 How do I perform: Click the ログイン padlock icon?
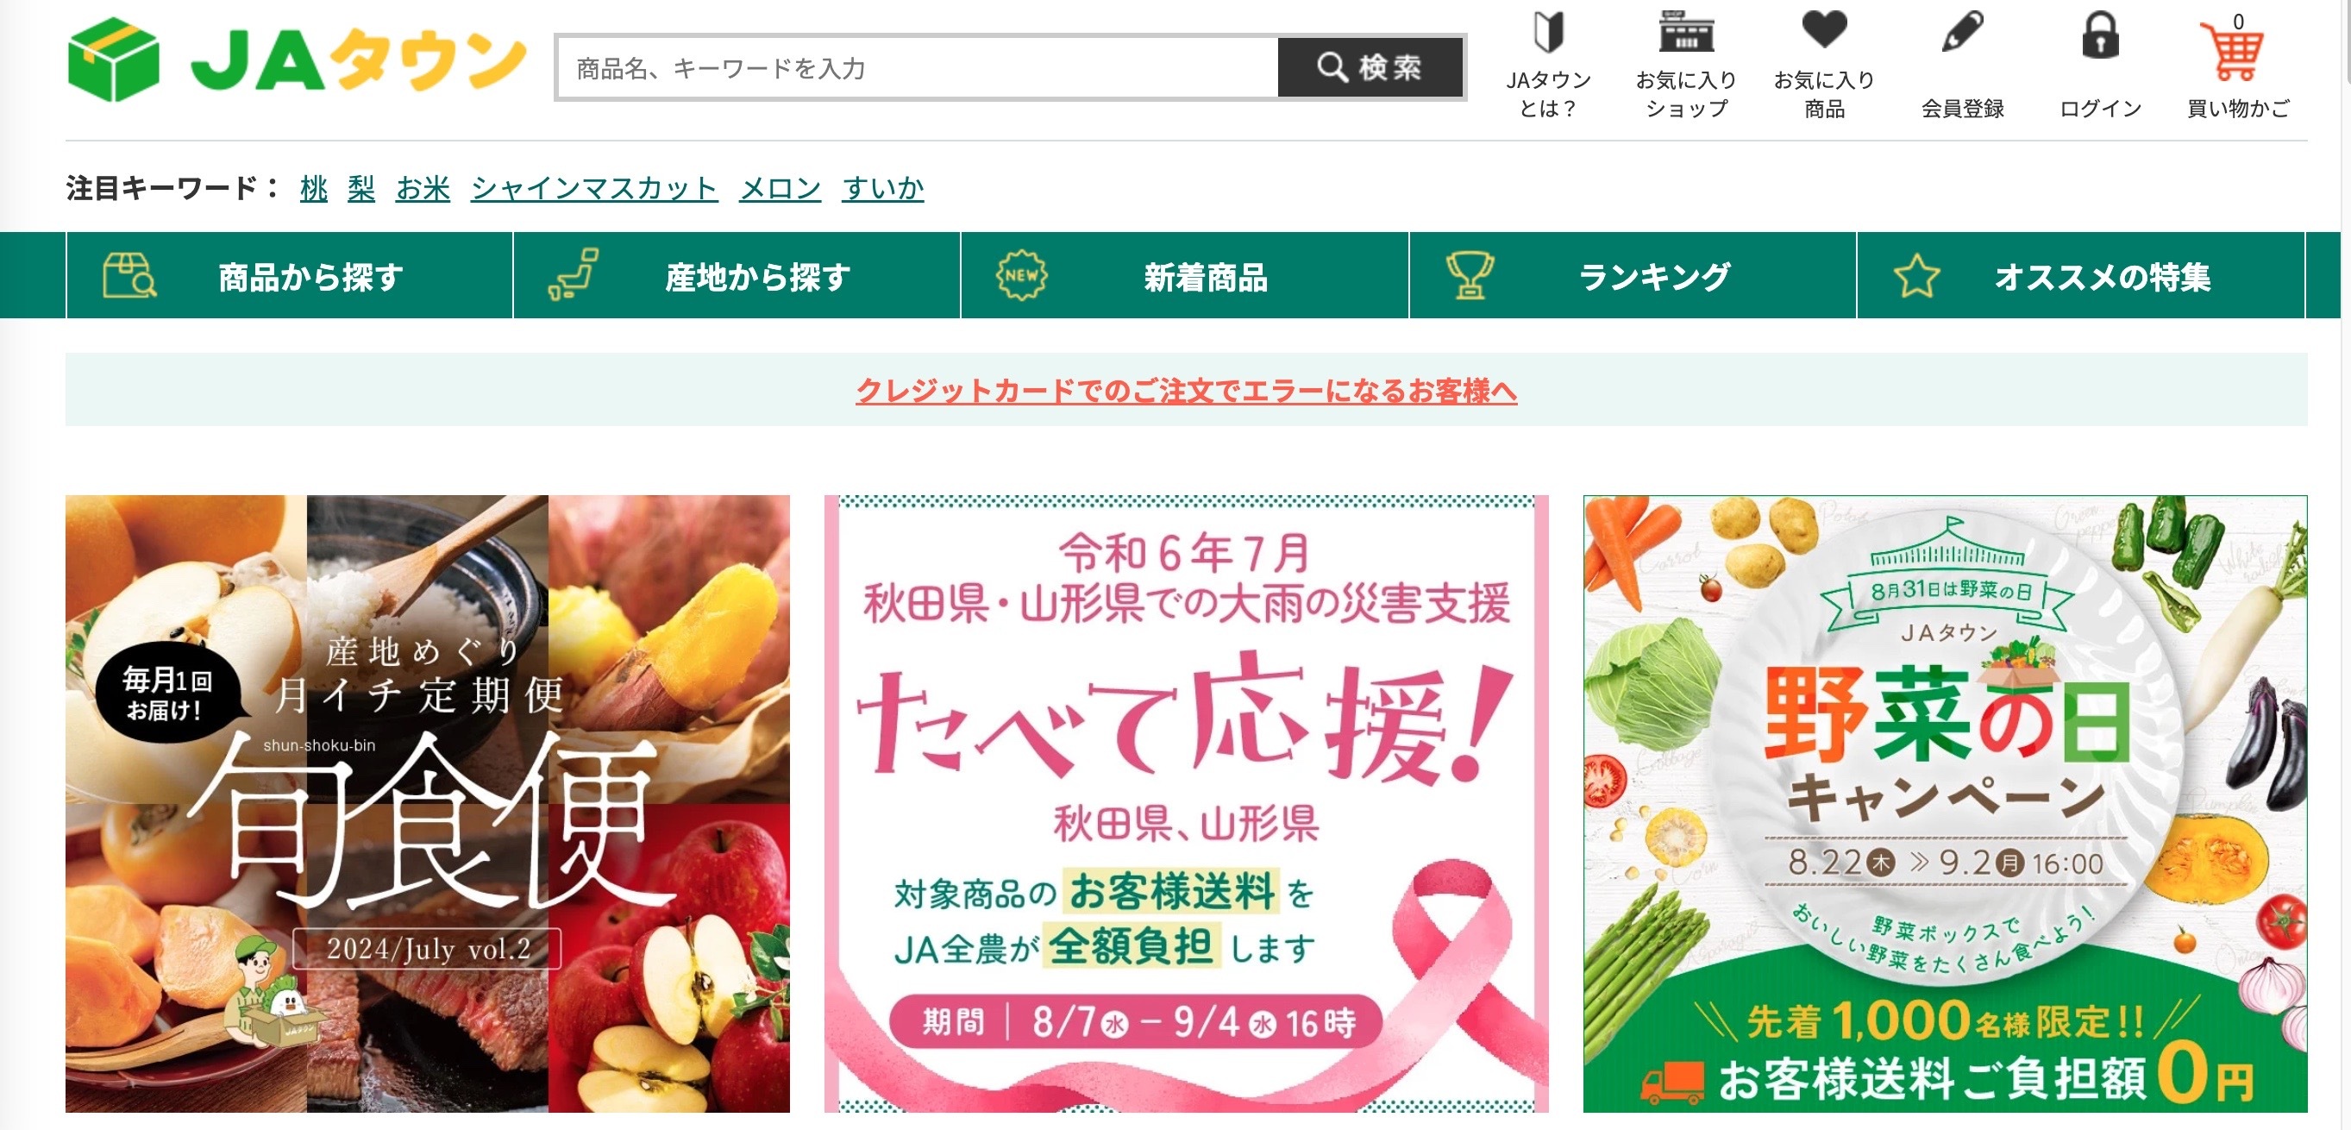click(x=2100, y=35)
